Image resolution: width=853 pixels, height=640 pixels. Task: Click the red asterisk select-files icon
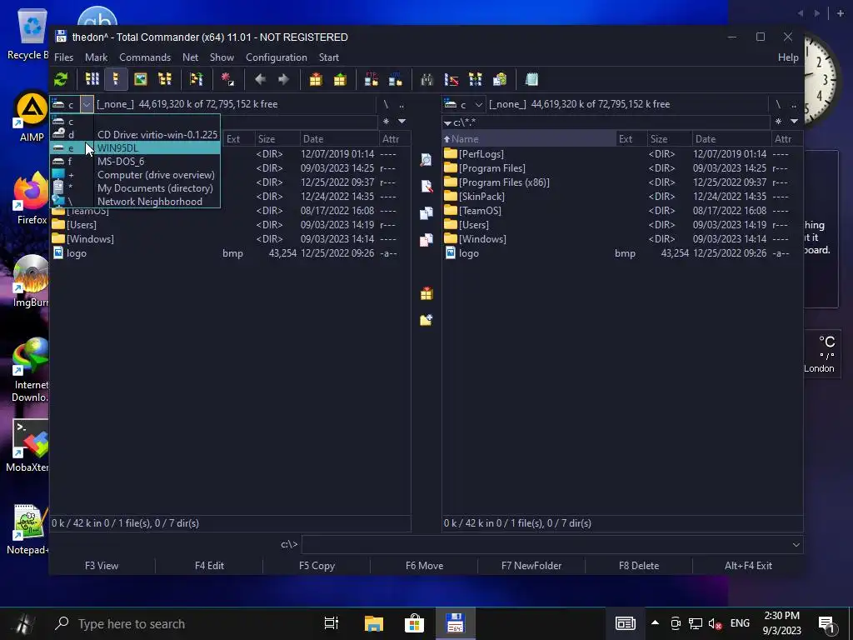(x=227, y=79)
